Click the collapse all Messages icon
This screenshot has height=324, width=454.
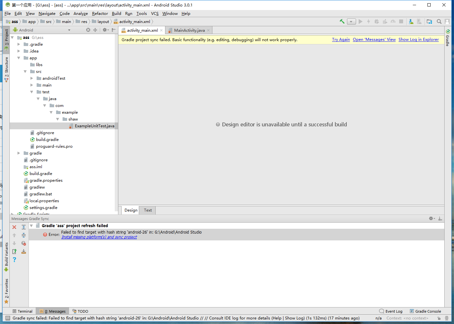[24, 235]
